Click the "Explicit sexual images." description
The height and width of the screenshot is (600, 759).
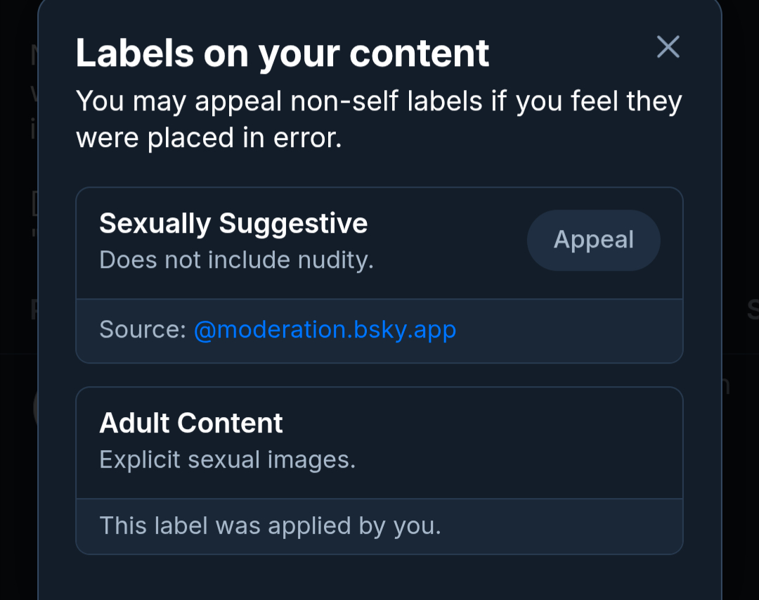[227, 460]
